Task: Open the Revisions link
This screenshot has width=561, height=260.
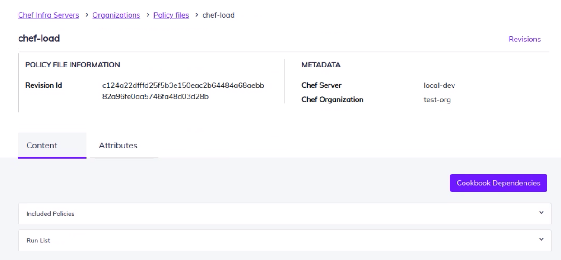Action: [x=524, y=39]
